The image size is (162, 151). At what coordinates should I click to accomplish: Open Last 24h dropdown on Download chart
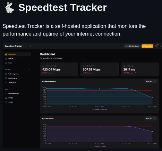pos(151,81)
